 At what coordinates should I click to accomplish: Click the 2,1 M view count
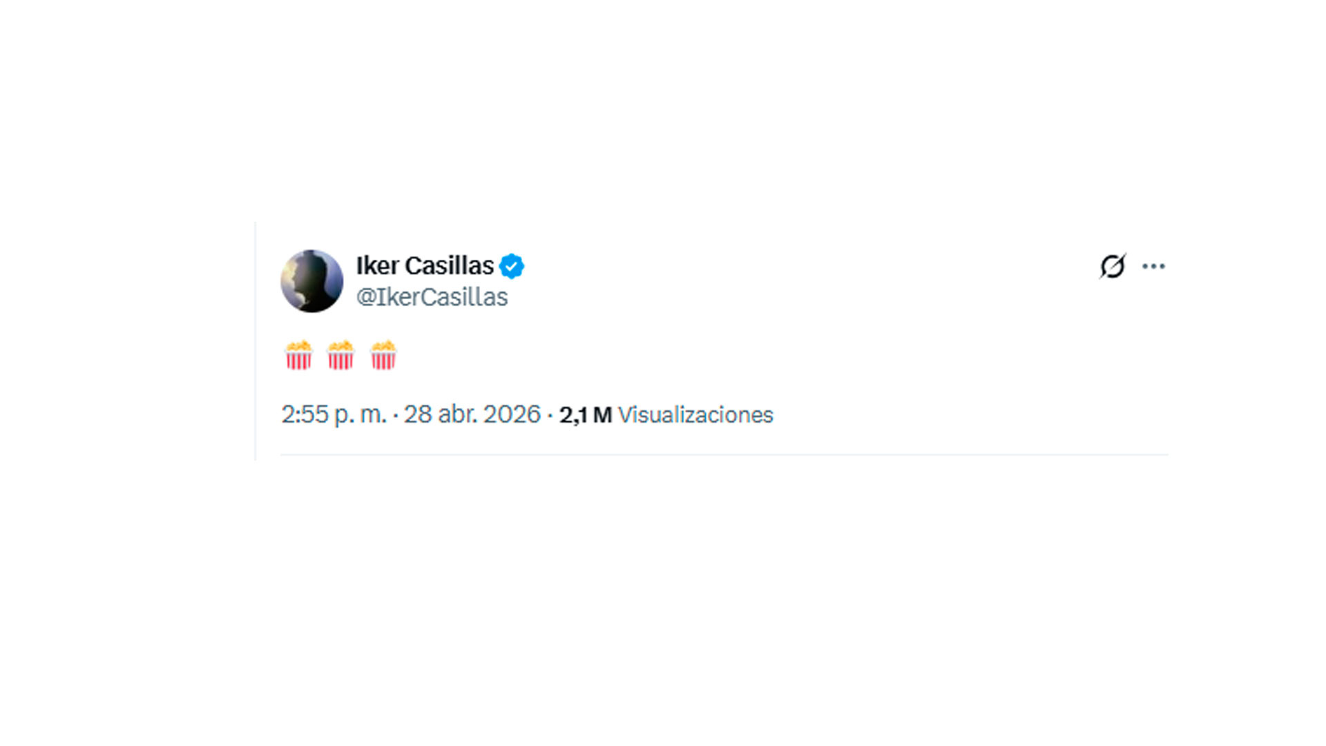585,415
